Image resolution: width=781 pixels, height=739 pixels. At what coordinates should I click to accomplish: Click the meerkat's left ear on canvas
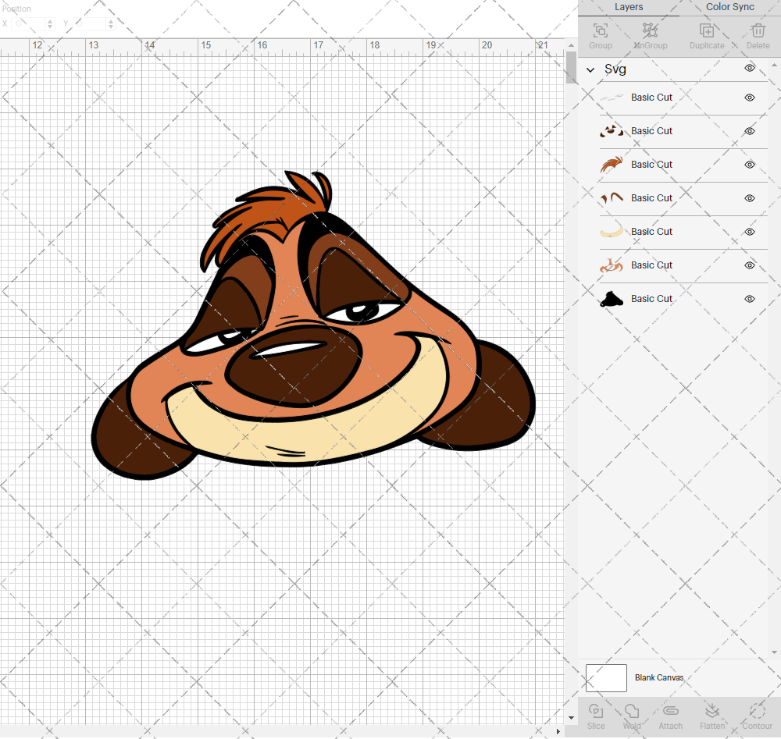coord(132,438)
